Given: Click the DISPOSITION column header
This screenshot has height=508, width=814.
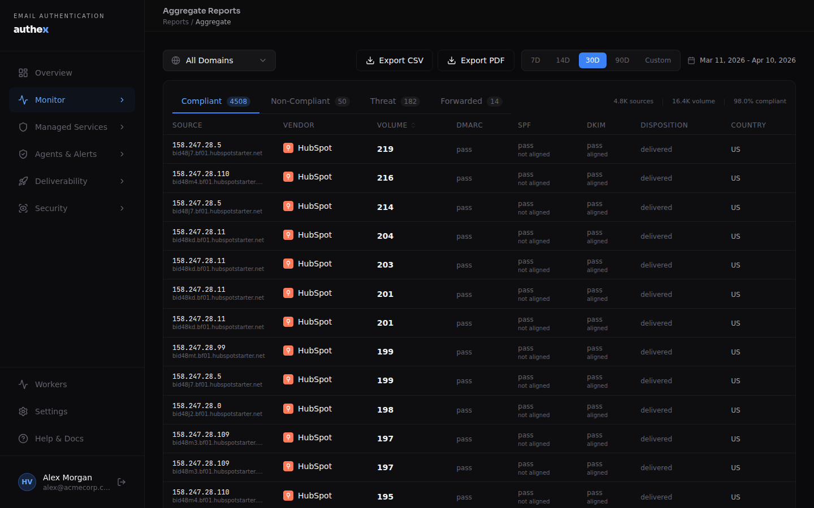Looking at the screenshot, I should point(664,125).
